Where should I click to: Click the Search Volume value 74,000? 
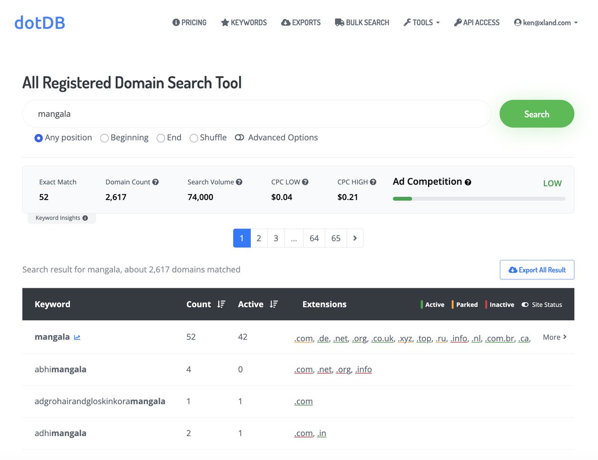point(200,197)
